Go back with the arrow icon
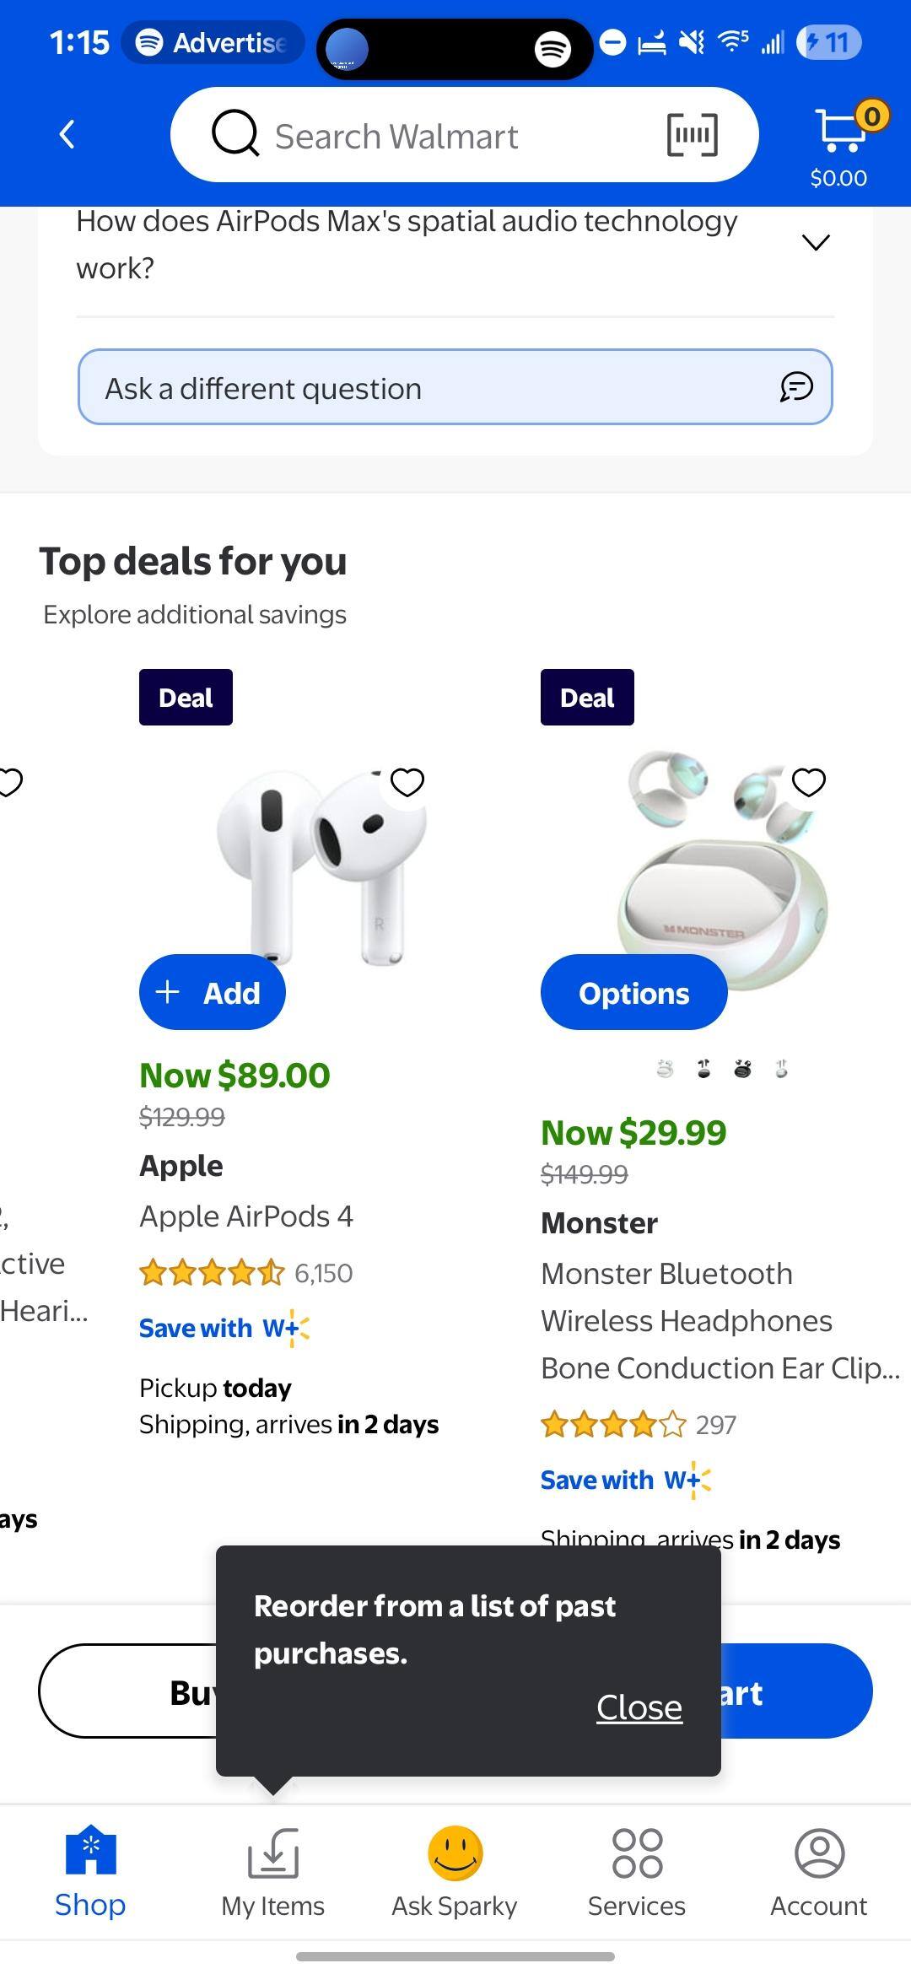 pos(67,135)
